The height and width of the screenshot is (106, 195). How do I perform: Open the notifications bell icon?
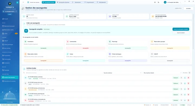[x=155, y=2]
